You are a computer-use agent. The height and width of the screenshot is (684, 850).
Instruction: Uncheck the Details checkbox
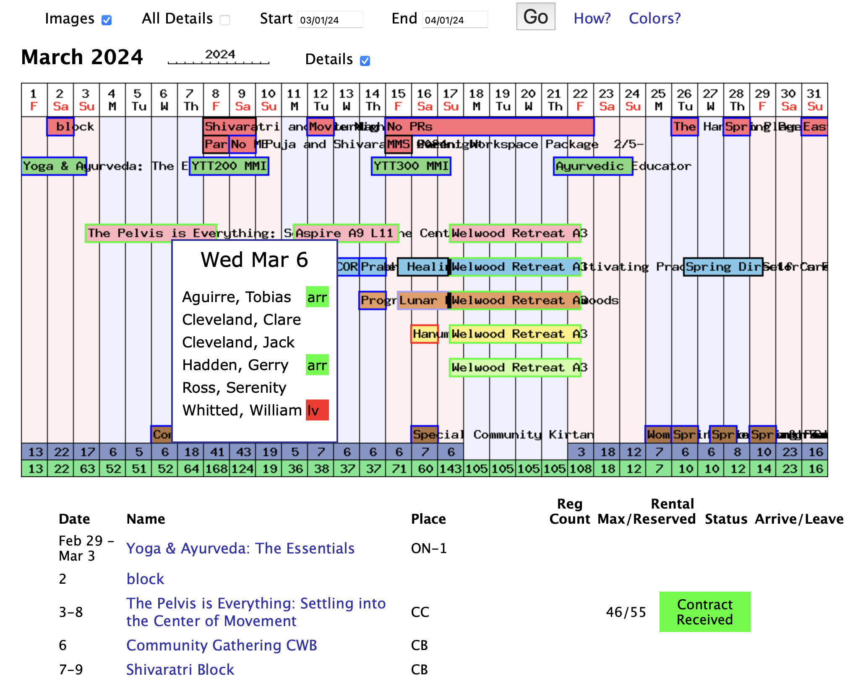click(x=365, y=61)
